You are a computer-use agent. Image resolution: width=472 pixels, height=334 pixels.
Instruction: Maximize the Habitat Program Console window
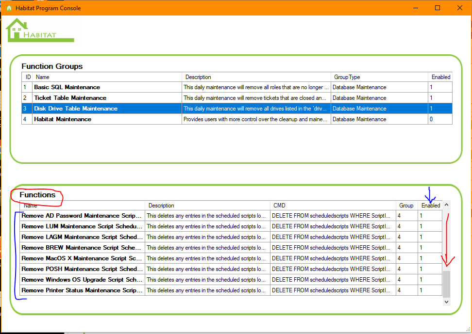437,8
